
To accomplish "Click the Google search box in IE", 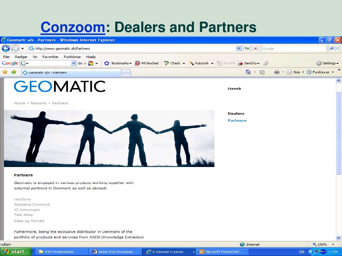I will [294, 48].
